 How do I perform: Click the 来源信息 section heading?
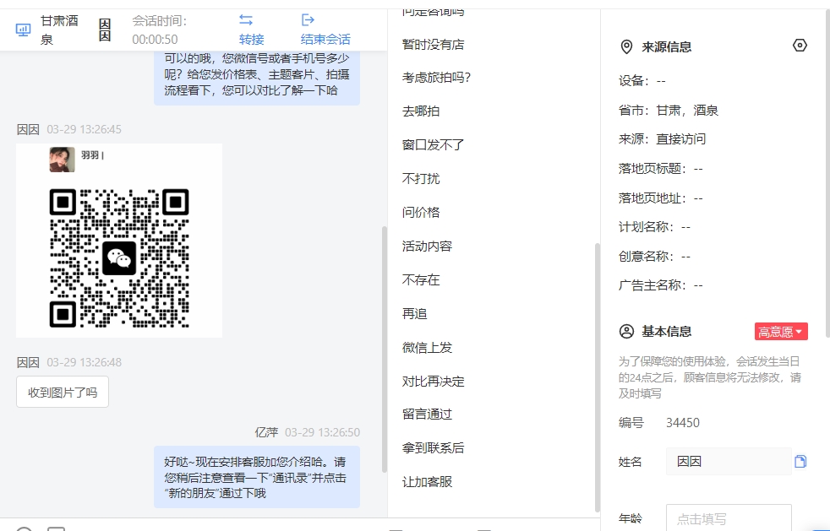pyautogui.click(x=666, y=47)
